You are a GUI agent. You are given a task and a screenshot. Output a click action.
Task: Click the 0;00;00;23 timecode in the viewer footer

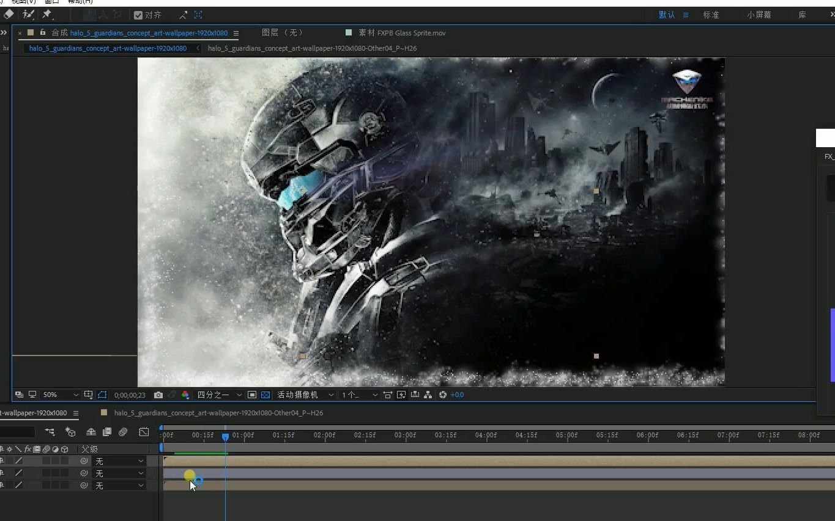pyautogui.click(x=130, y=395)
